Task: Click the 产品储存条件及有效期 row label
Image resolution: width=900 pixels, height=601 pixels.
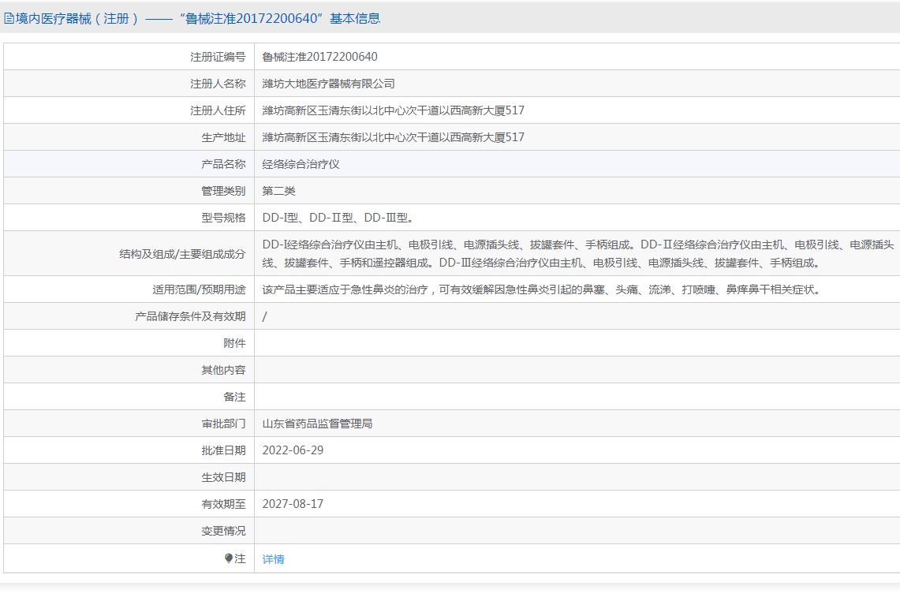Action: [x=190, y=316]
